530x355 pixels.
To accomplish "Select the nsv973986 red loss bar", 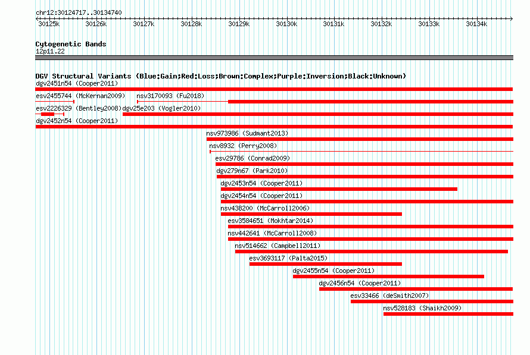I will [360, 139].
